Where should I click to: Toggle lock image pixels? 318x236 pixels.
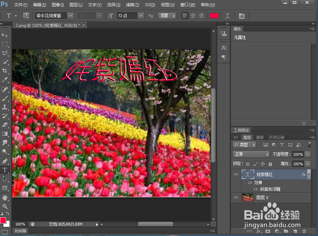(x=255, y=164)
